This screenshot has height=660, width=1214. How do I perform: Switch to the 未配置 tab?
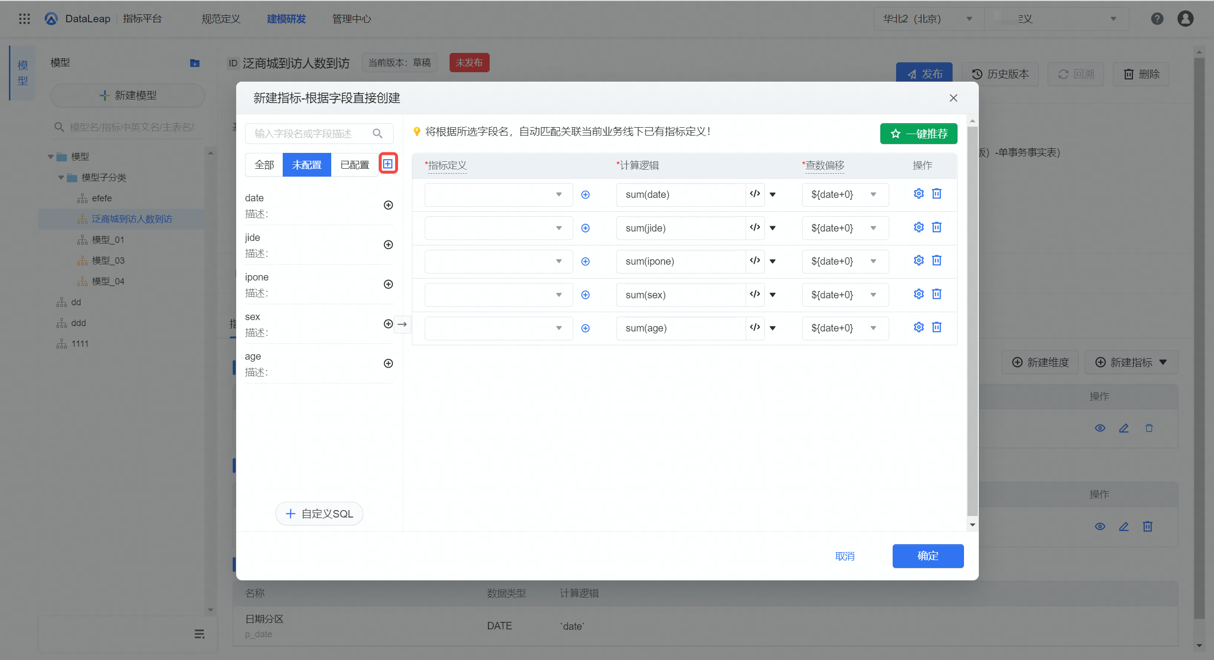[x=306, y=165]
